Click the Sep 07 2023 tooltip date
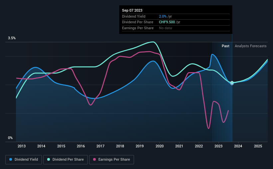The width and height of the screenshot is (273, 169). pyautogui.click(x=132, y=10)
